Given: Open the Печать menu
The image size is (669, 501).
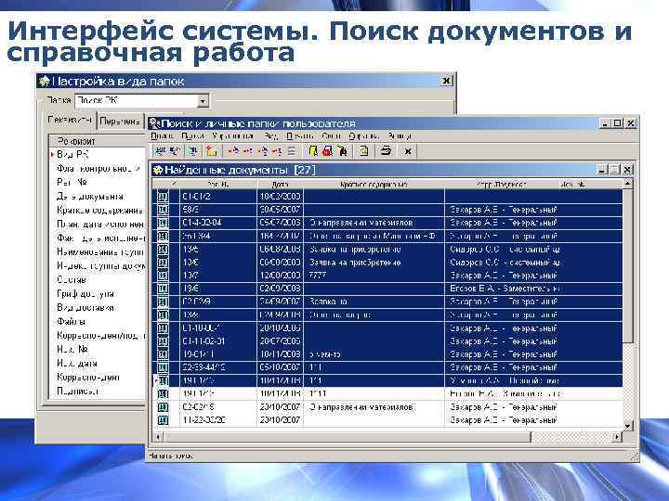Looking at the screenshot, I should [x=300, y=135].
